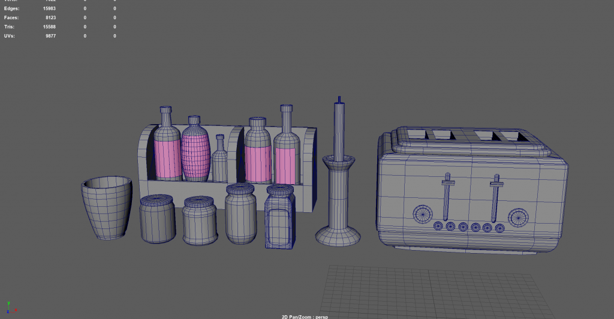Click the Faces label in the HUD
The height and width of the screenshot is (319, 614).
11,17
